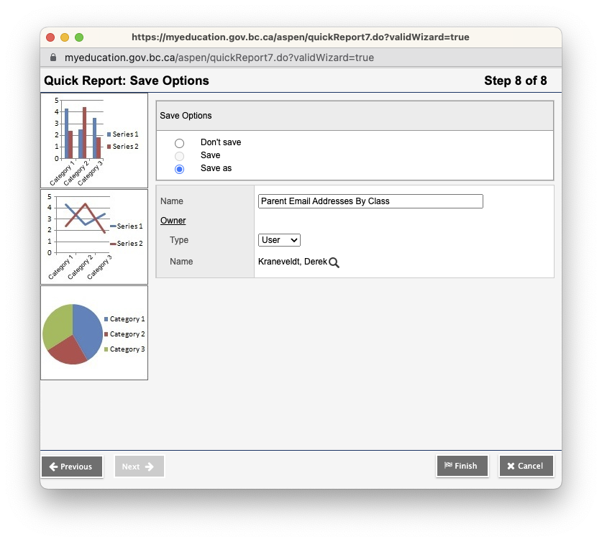Open the owner Type dropdown
Image resolution: width=602 pixels, height=542 pixels.
(x=279, y=240)
